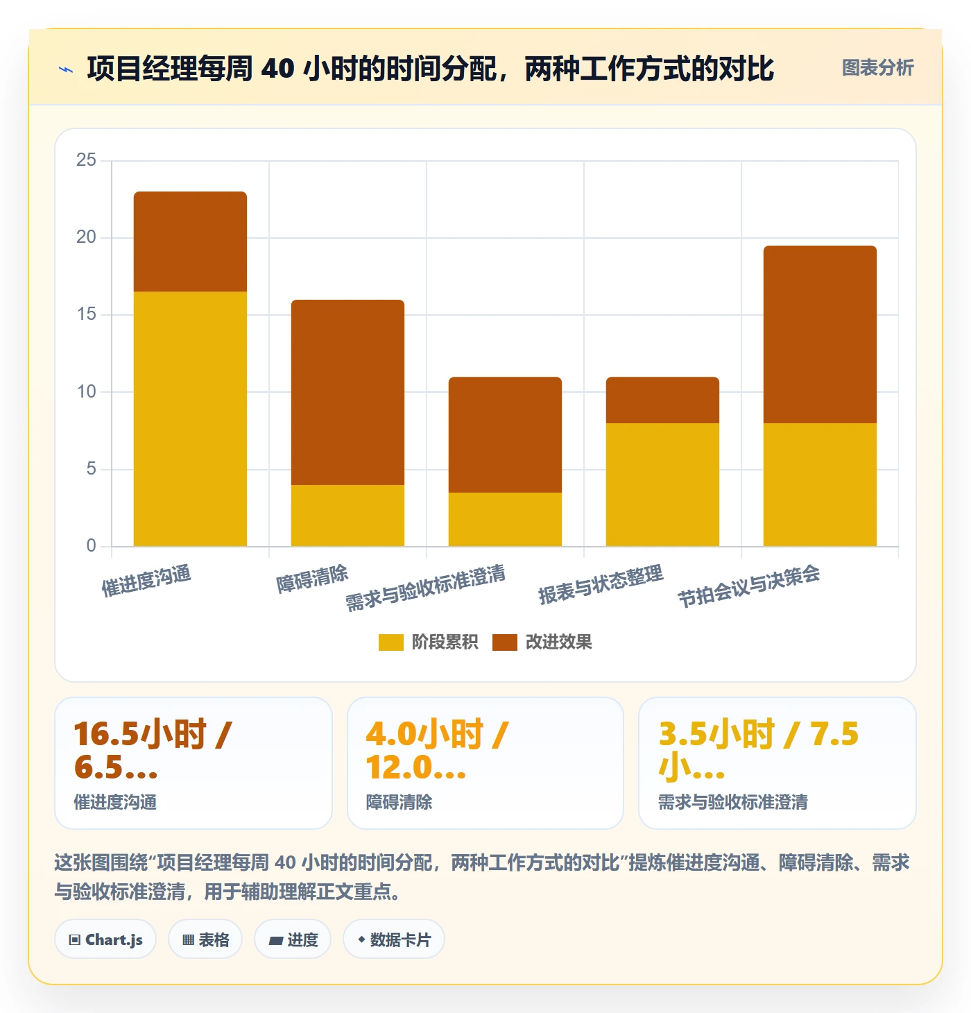Click the 15 tick on the y-axis
Screen dimensions: 971x1013
pyautogui.click(x=87, y=314)
